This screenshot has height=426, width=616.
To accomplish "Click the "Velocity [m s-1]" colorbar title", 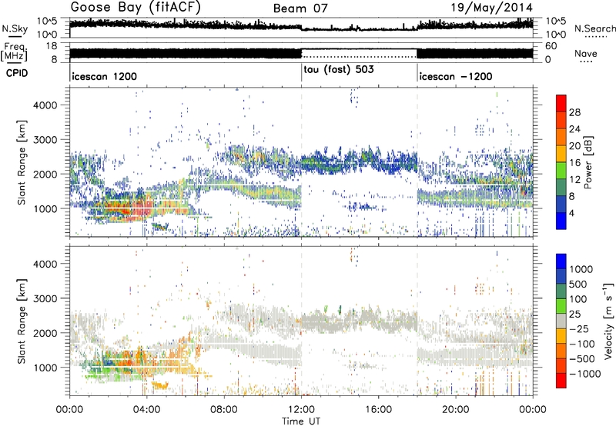I will click(608, 321).
